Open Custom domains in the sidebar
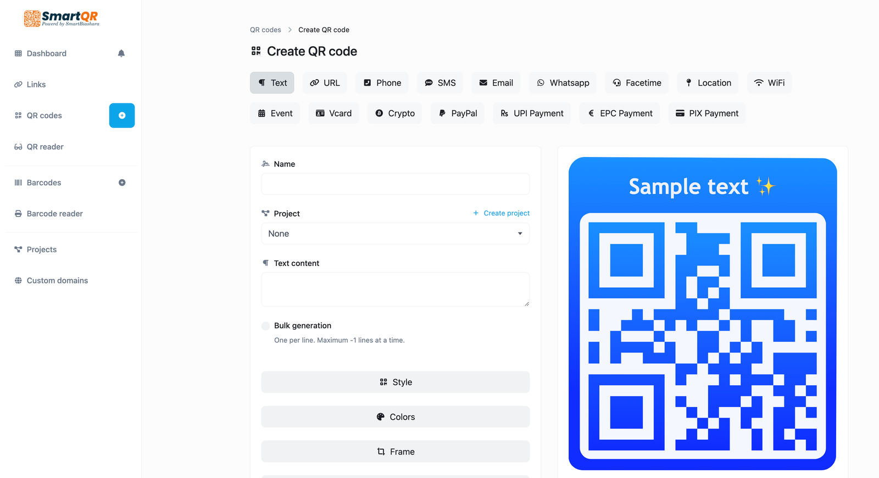879x478 pixels. point(51,280)
